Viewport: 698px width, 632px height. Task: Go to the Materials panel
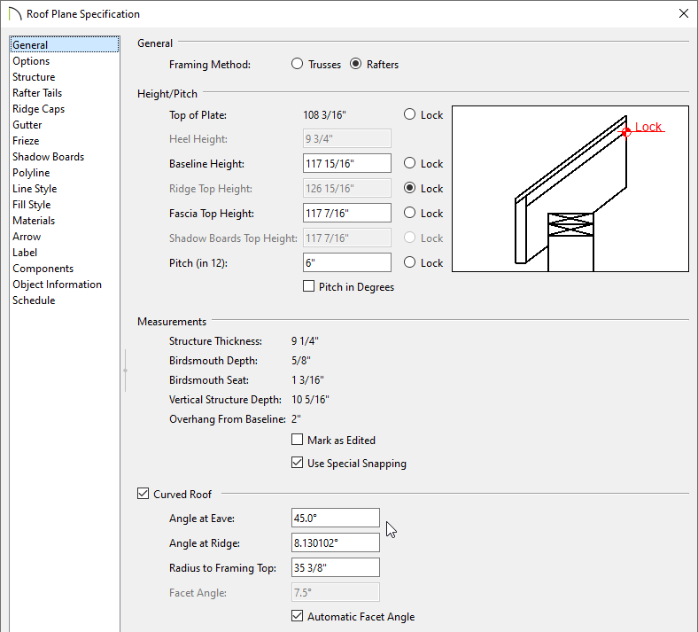point(34,221)
